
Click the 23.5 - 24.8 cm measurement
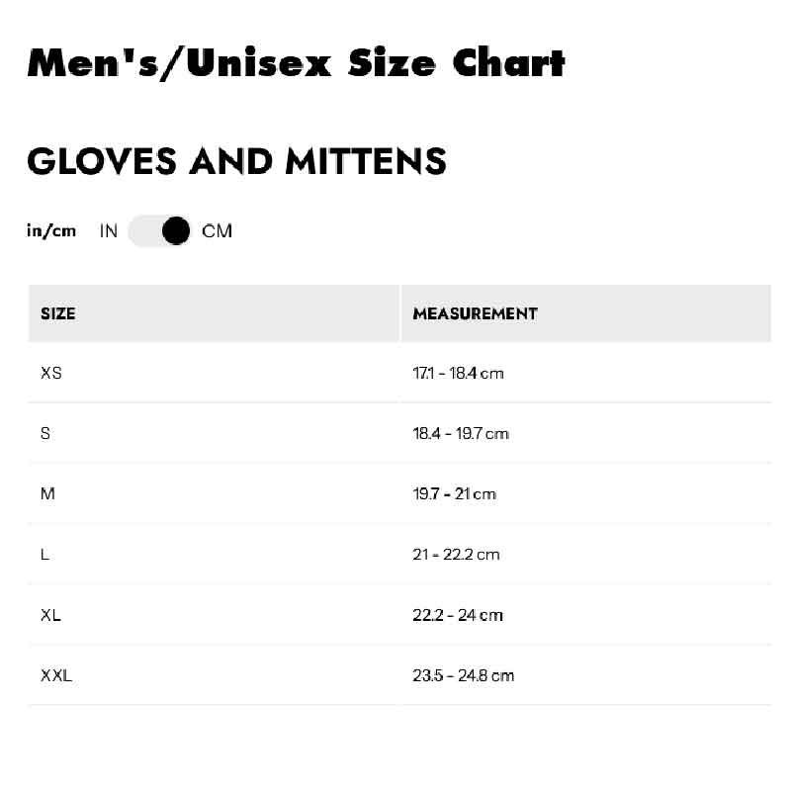coord(464,676)
